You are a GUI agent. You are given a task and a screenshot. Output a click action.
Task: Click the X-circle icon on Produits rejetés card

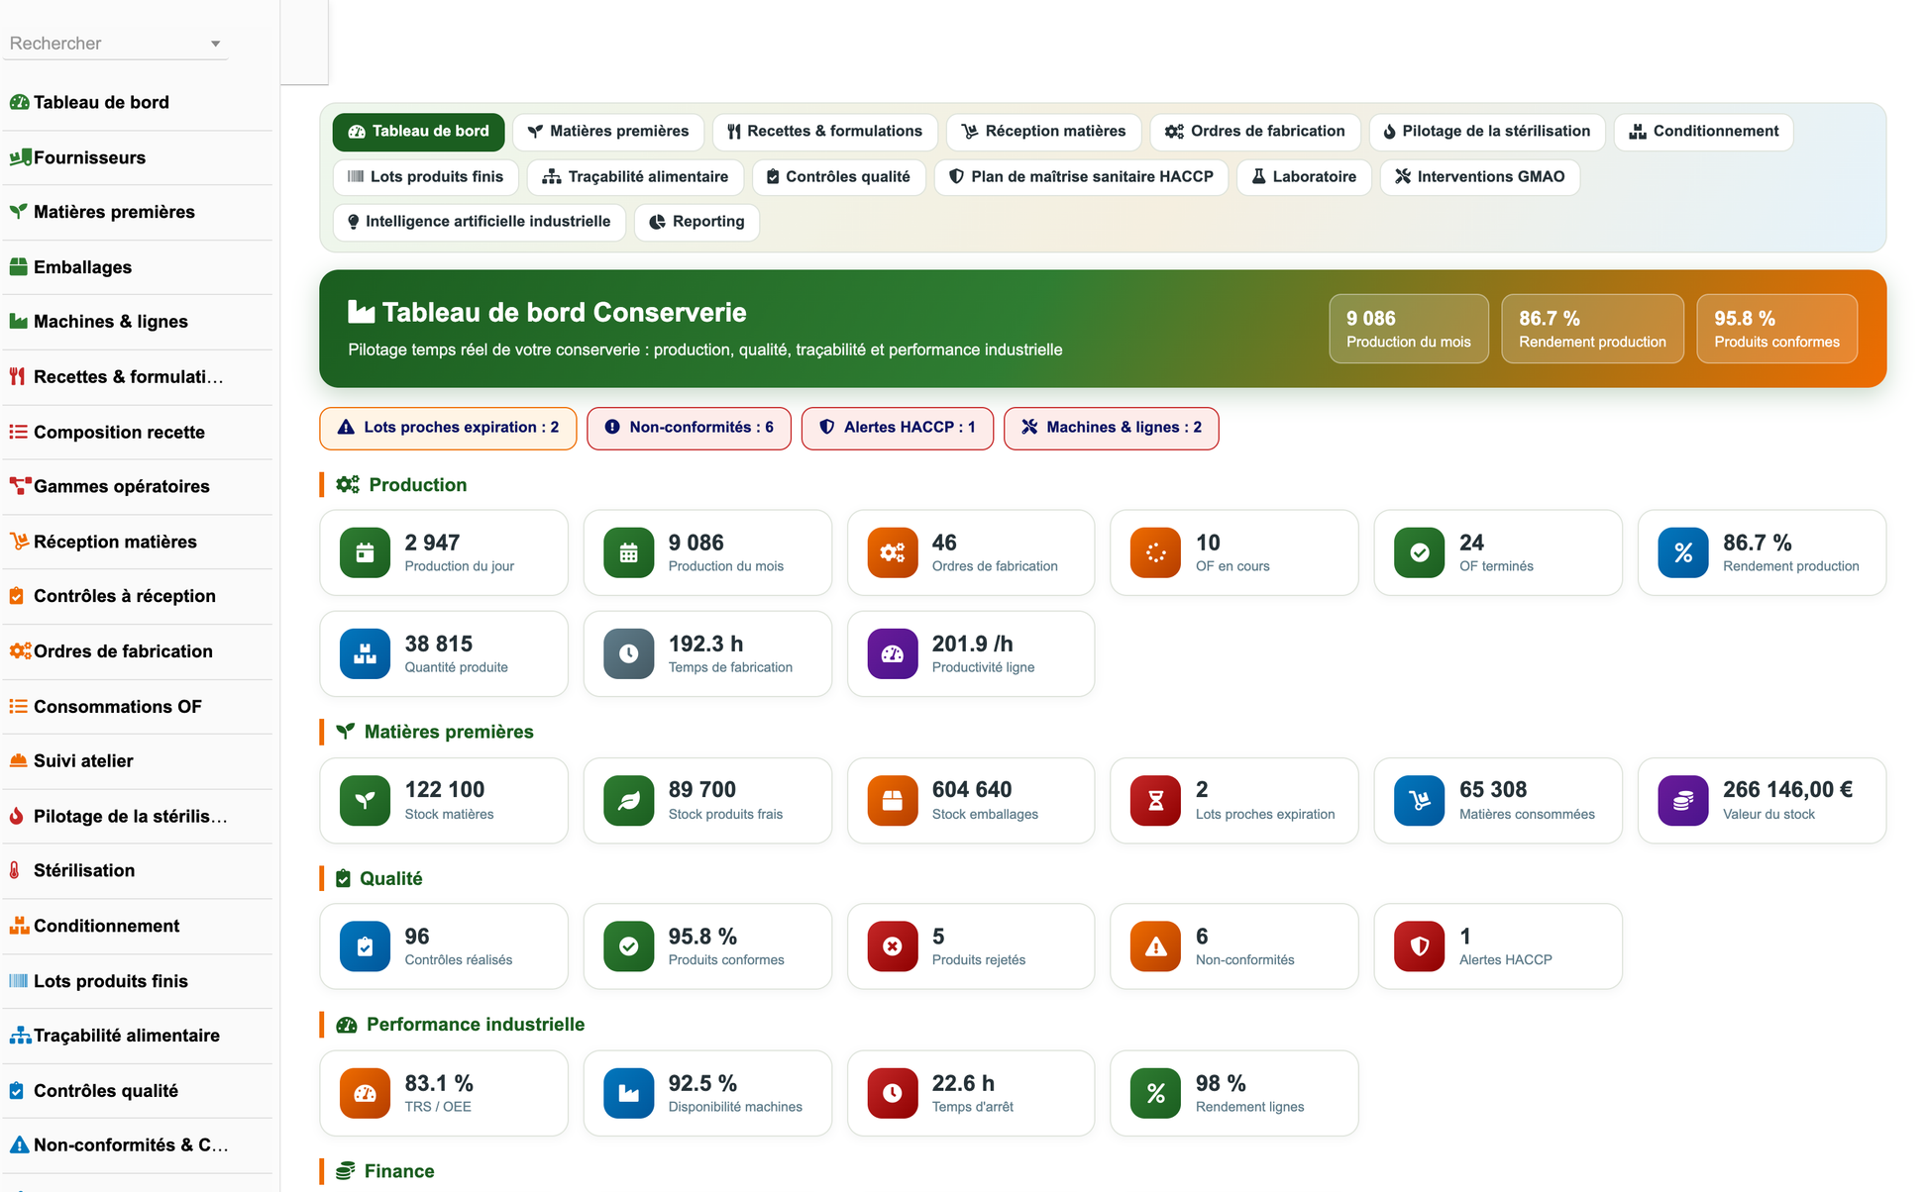(892, 946)
